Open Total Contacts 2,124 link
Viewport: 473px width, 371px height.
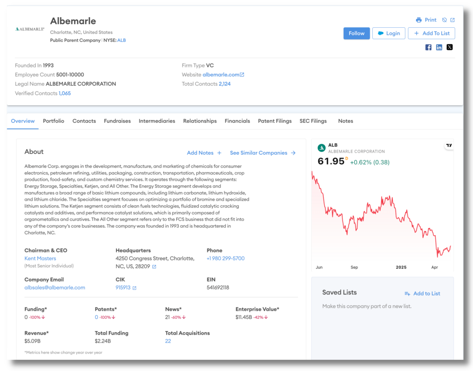coord(224,84)
